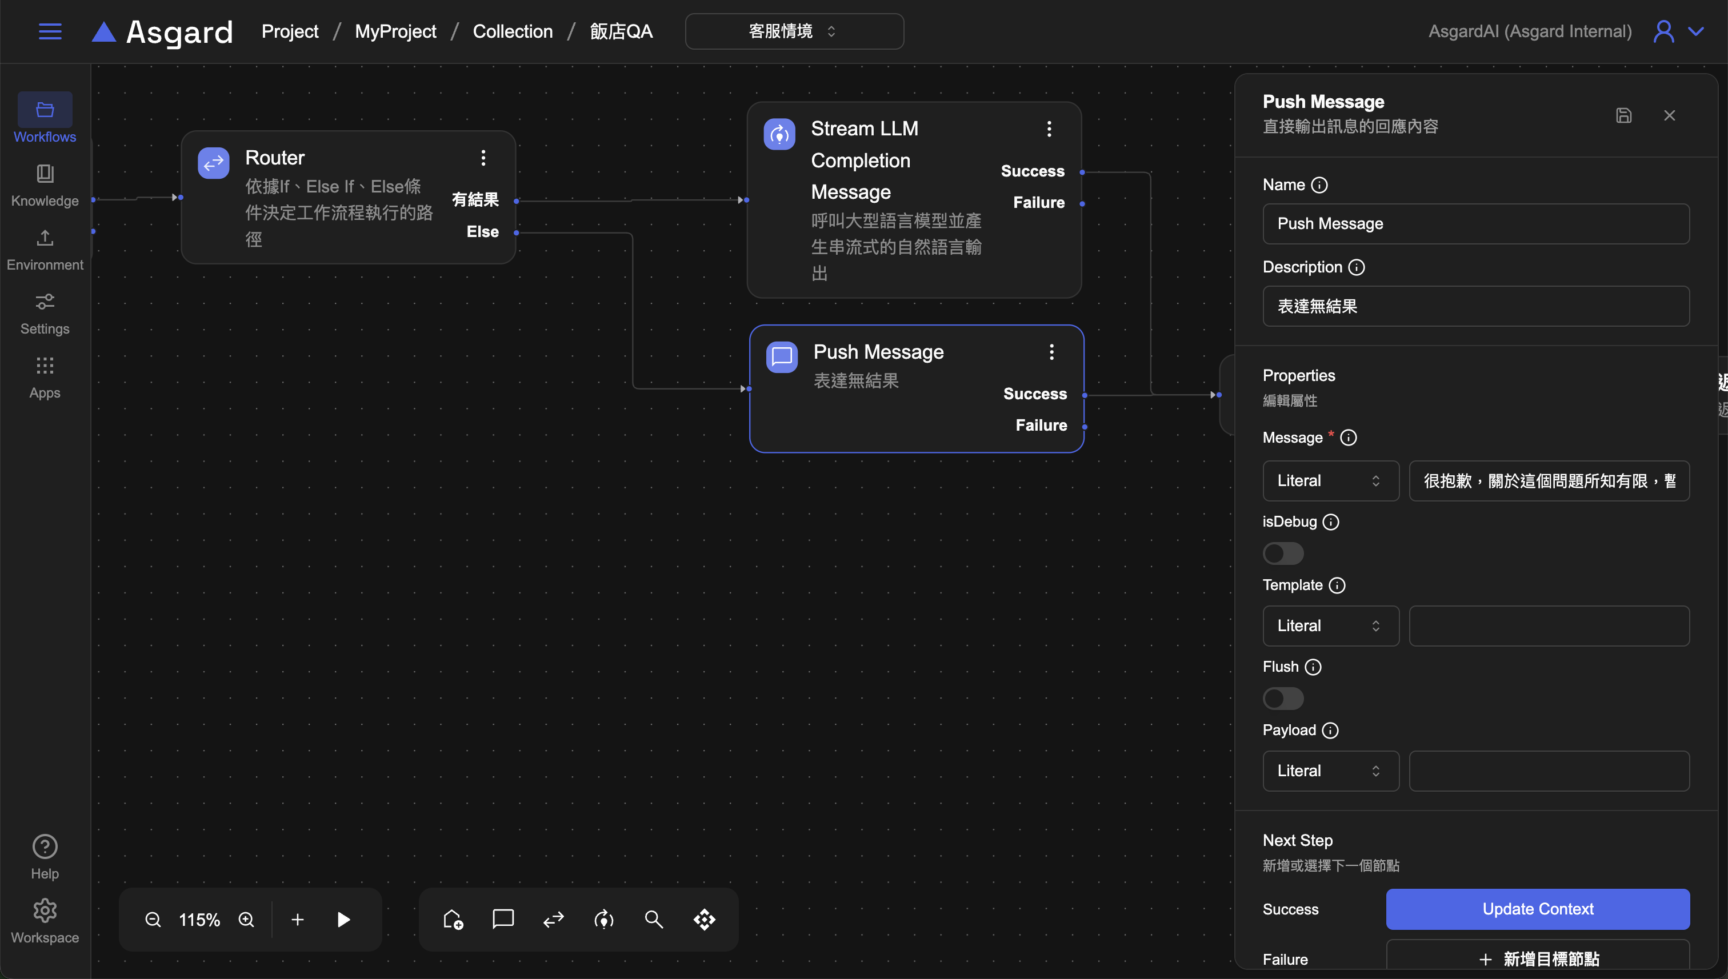The image size is (1728, 979).
Task: Click the router arrows icon in bottom toolbar
Action: pos(553,919)
